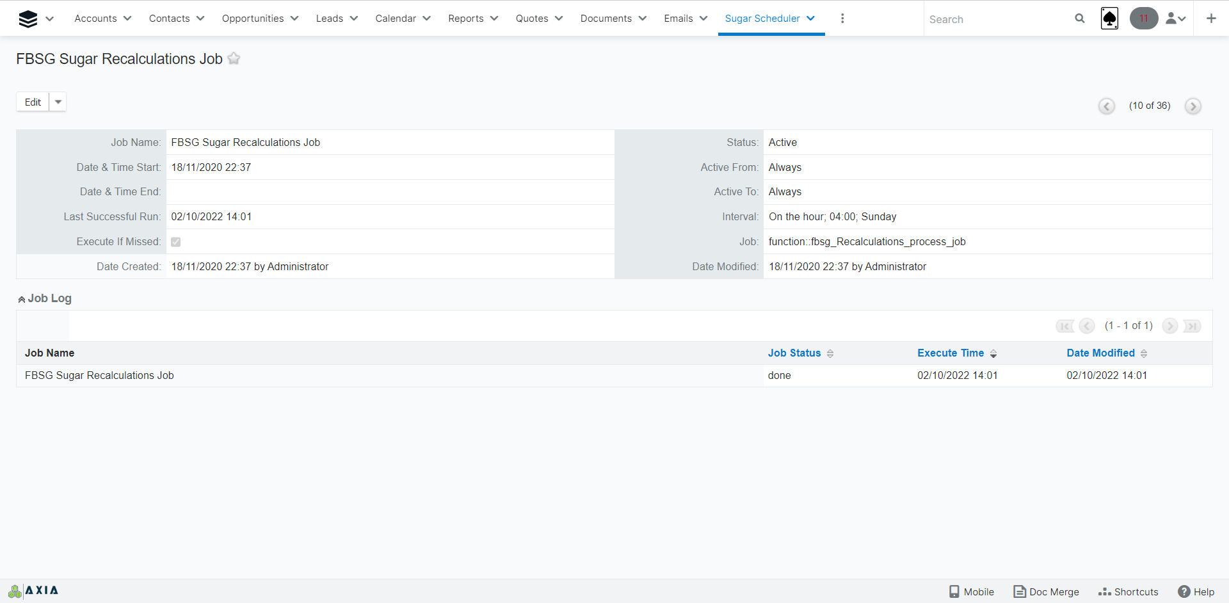Click the '(10 of 36)' record counter
Screen dimensions: 1229x603
pos(1150,106)
